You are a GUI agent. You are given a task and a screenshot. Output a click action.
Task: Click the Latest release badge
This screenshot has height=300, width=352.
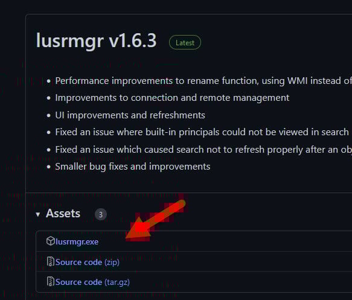tap(185, 42)
